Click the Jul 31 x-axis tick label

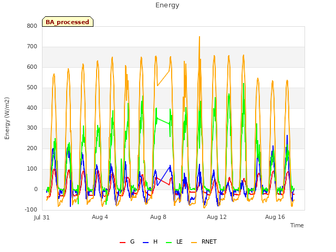(42, 217)
